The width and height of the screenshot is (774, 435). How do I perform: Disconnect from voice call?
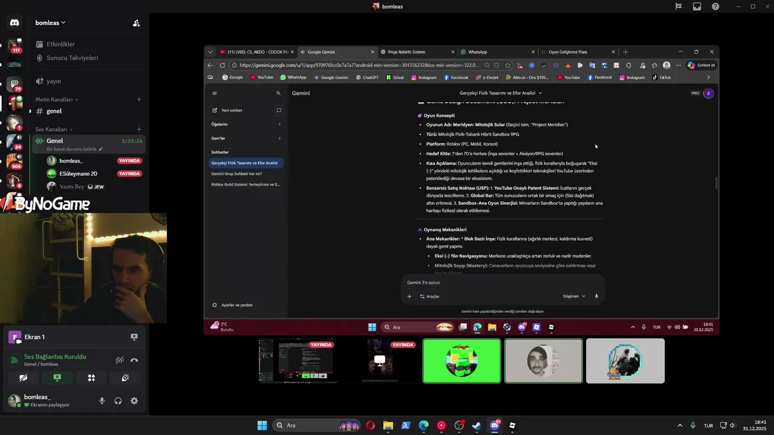click(x=134, y=360)
